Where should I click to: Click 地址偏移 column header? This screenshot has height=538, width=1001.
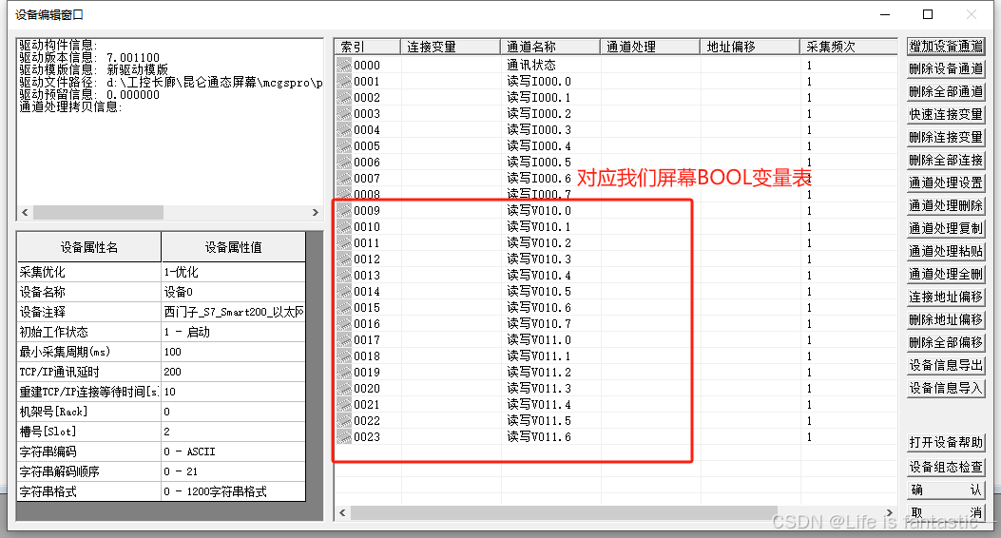coord(750,47)
